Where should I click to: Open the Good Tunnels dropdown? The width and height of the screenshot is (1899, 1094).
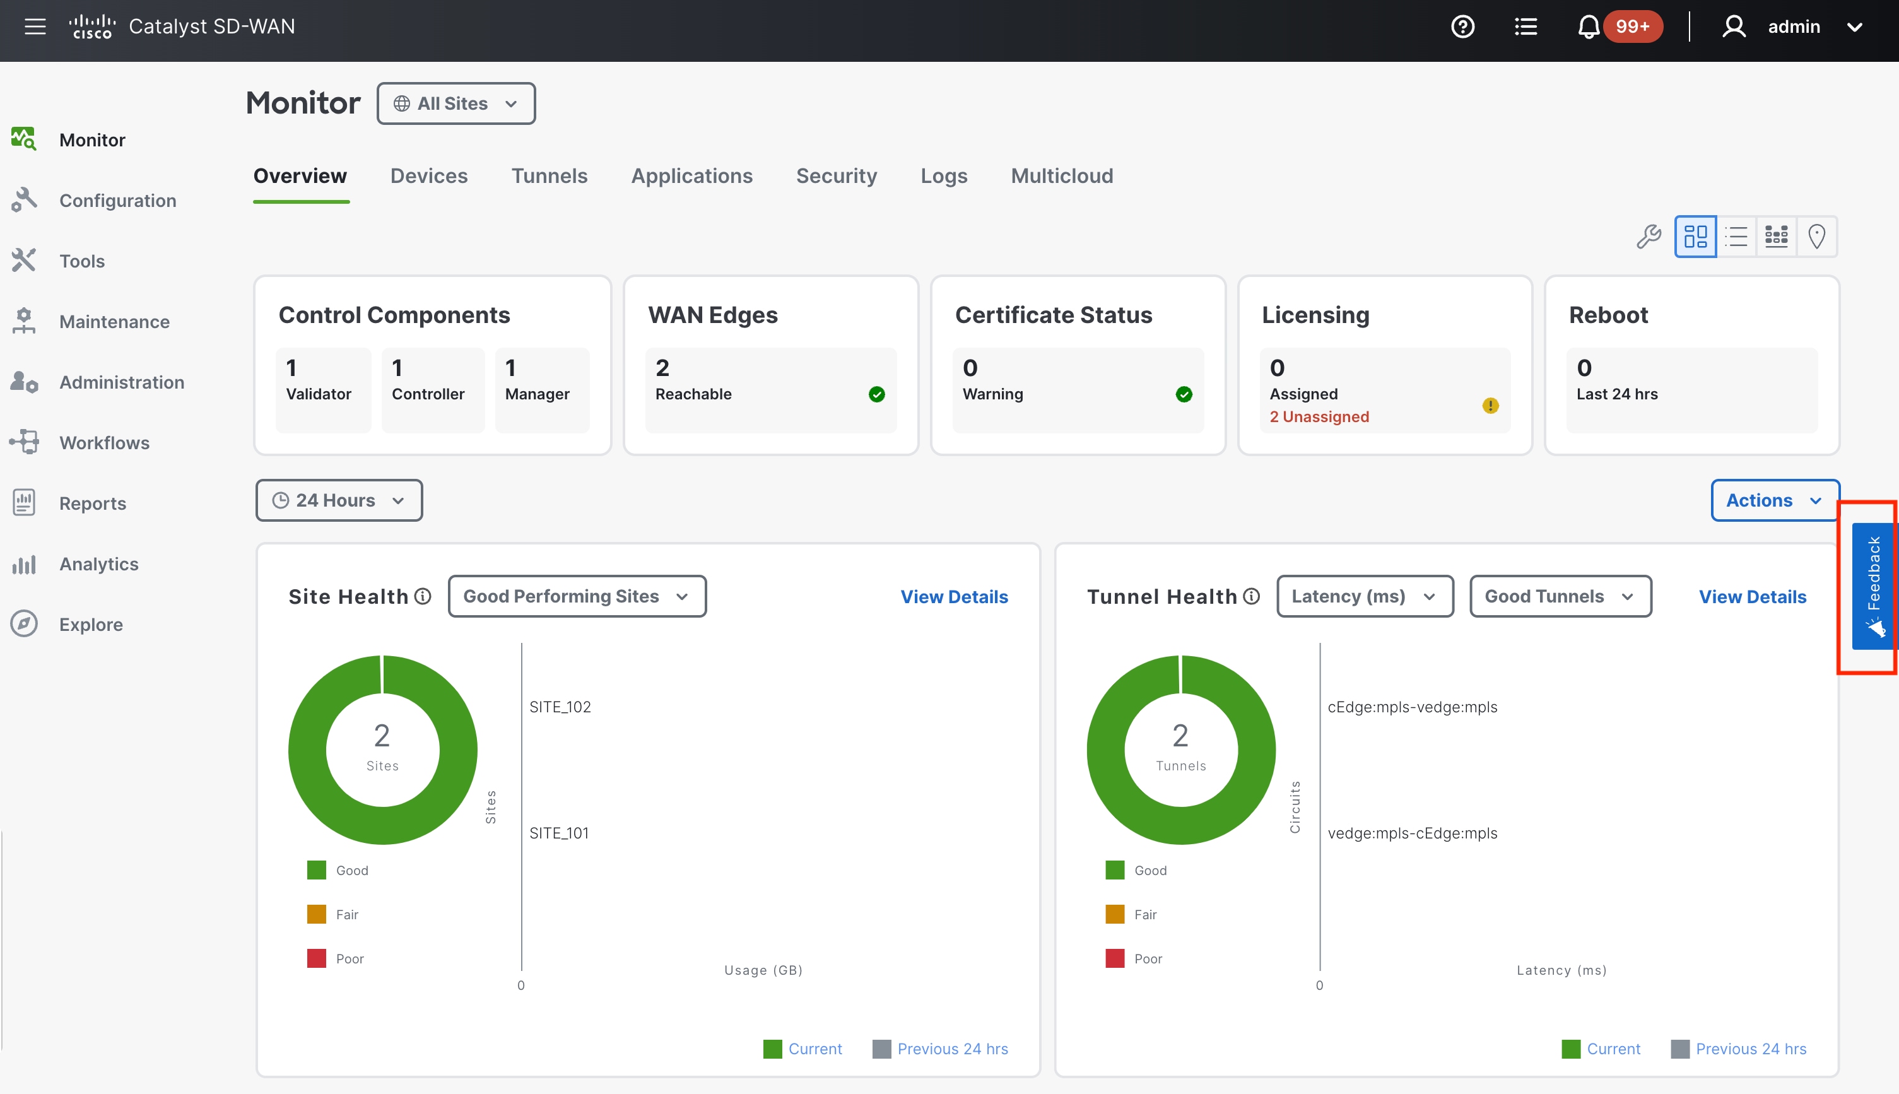click(x=1560, y=597)
